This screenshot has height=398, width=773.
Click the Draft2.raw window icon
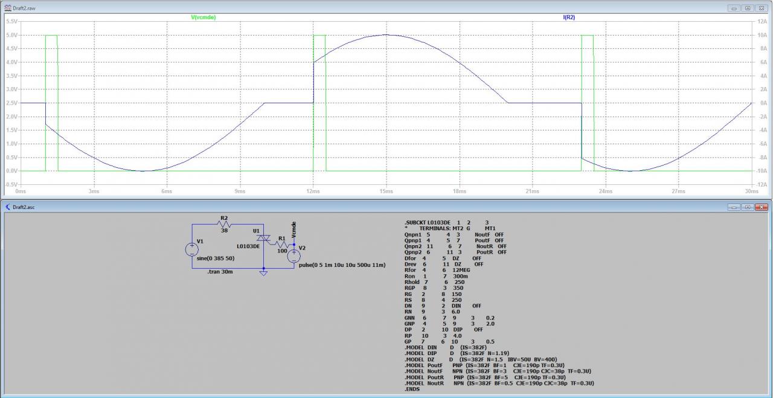pyautogui.click(x=7, y=7)
